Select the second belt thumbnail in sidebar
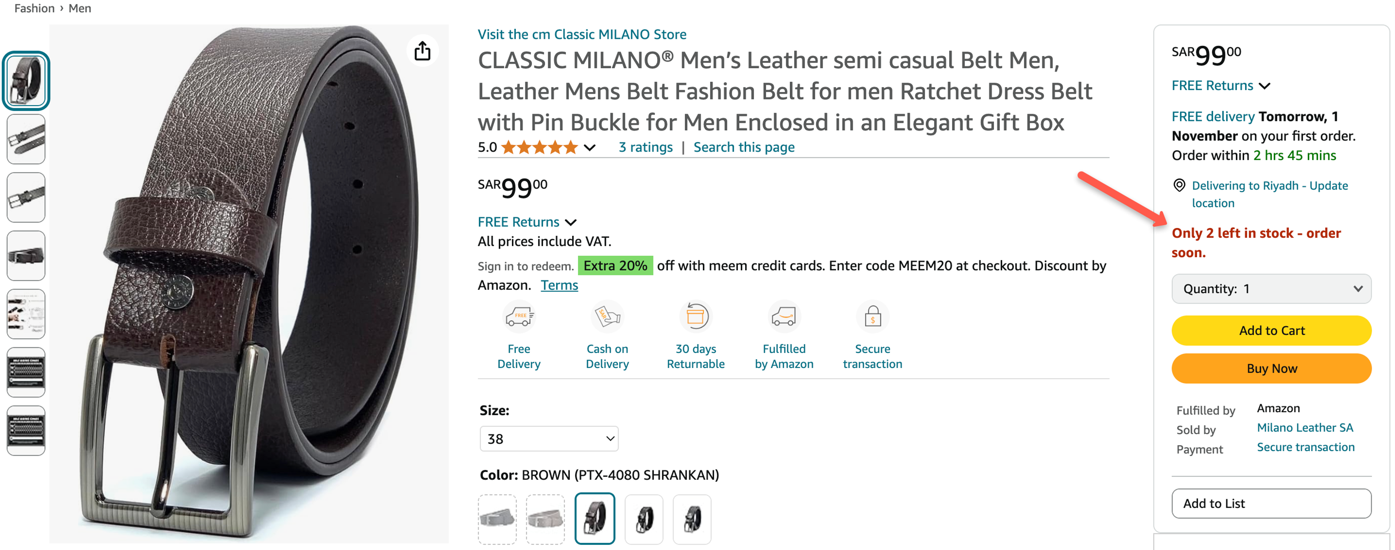The image size is (1395, 550). click(x=25, y=139)
